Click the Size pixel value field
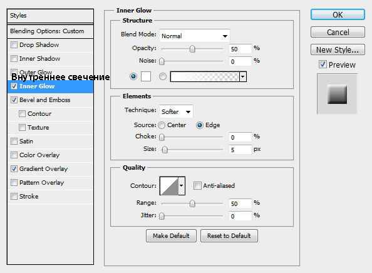372x273 pixels. pos(240,150)
